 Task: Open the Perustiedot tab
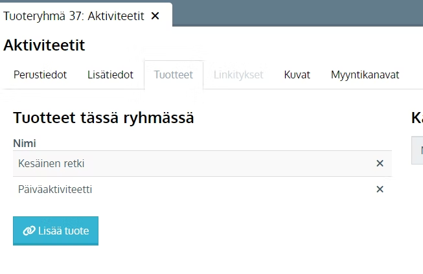point(40,74)
